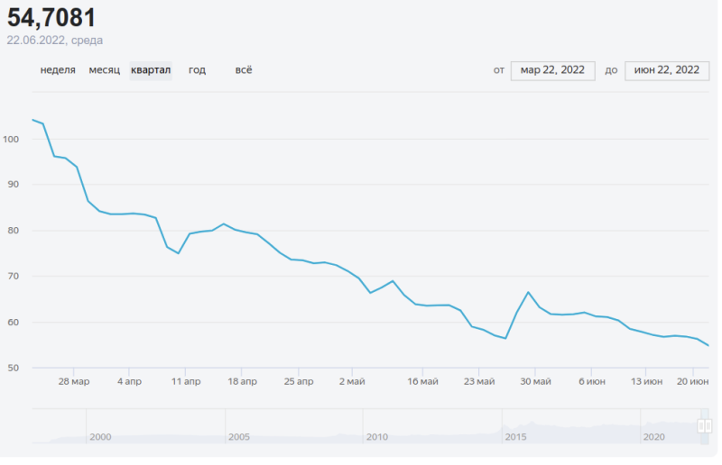The height and width of the screenshot is (465, 722).
Task: Open the end date field июн 22, 2022
Action: 666,70
